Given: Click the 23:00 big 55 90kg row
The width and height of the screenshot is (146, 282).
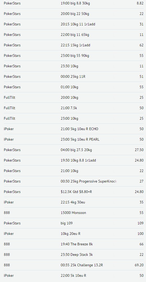Looking at the screenshot, I should coord(73,56).
